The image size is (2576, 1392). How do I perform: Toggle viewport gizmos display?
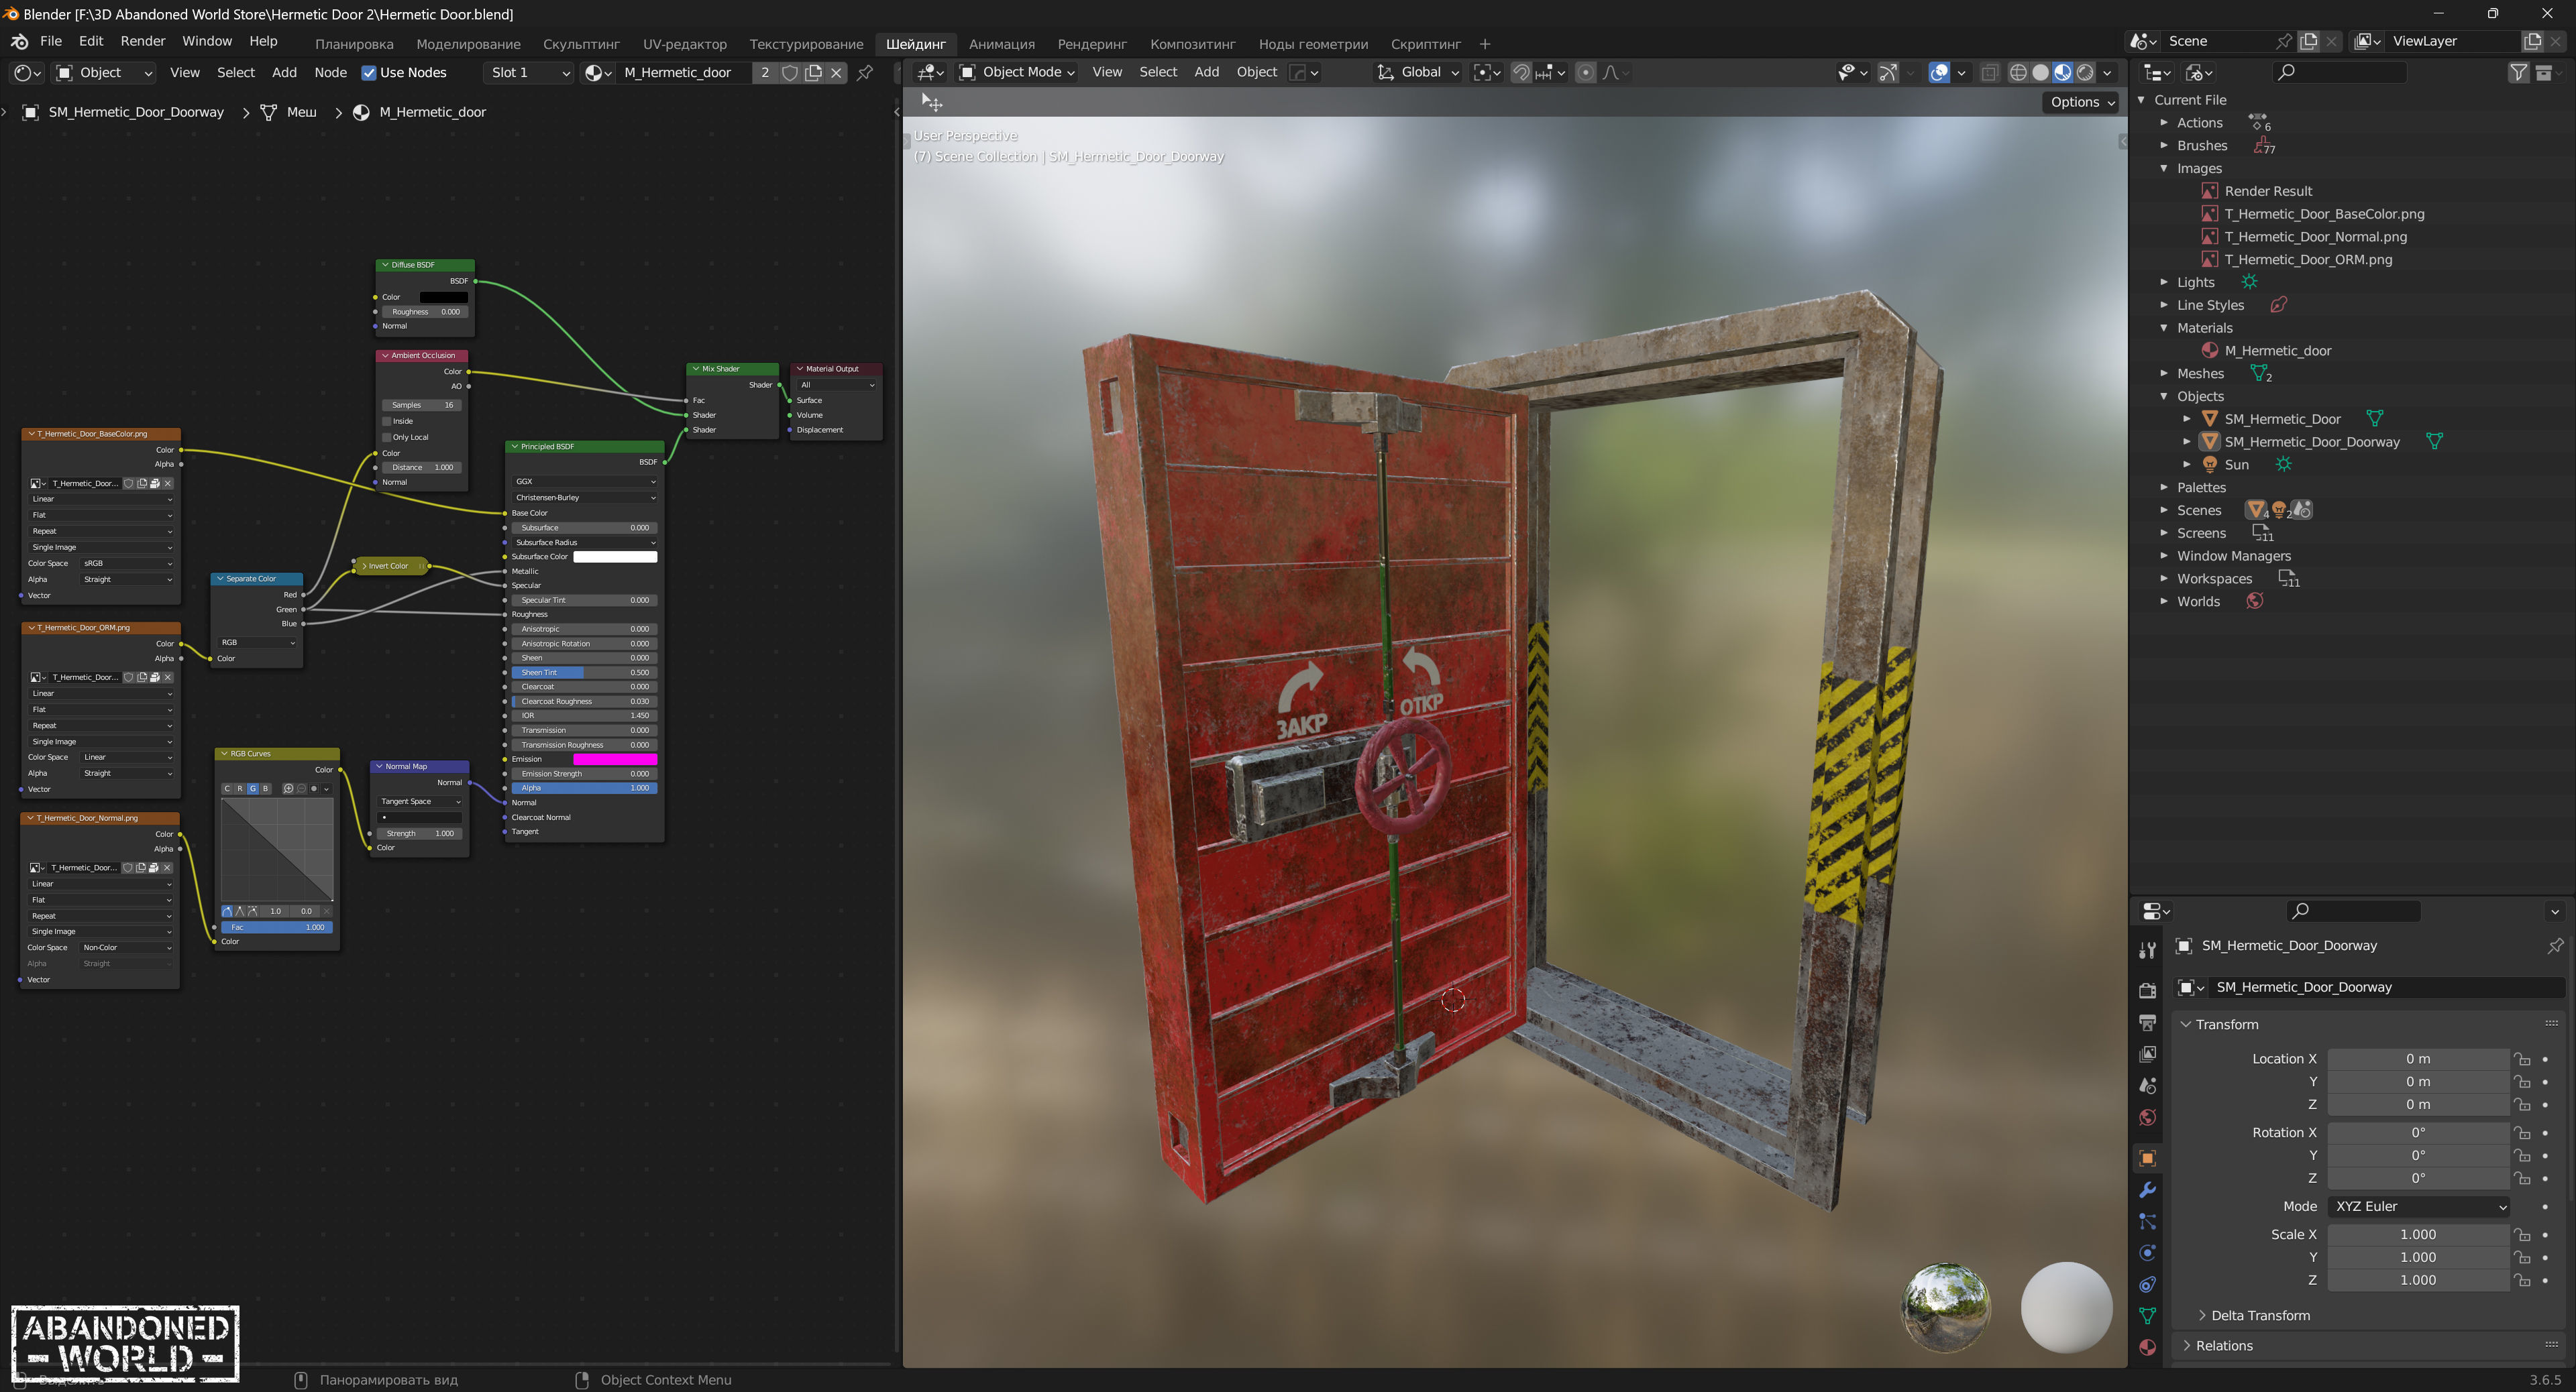(1886, 72)
